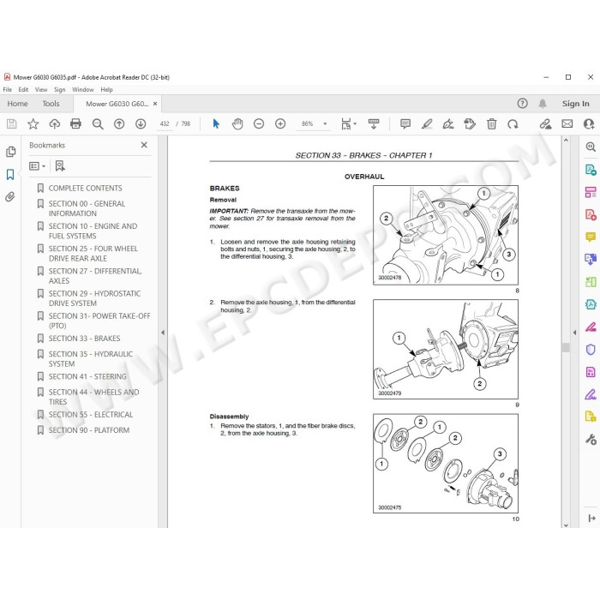Activate the hand pan tool
Screen dimensions: 600x600
click(x=237, y=123)
